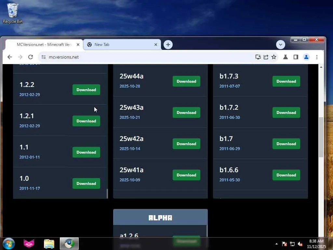Screen dimensions: 333x250
Task: Download snapshot 25w42a
Action: pyautogui.click(x=186, y=144)
